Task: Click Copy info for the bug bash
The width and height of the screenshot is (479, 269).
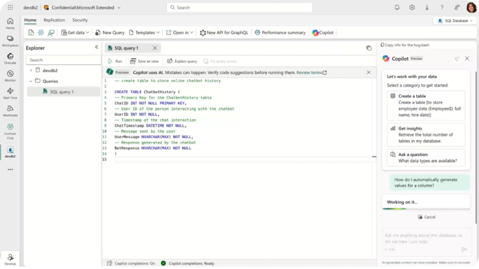Action: 405,45
